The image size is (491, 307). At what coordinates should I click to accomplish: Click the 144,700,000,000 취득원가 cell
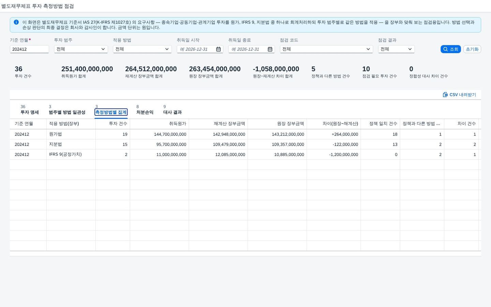(x=160, y=134)
